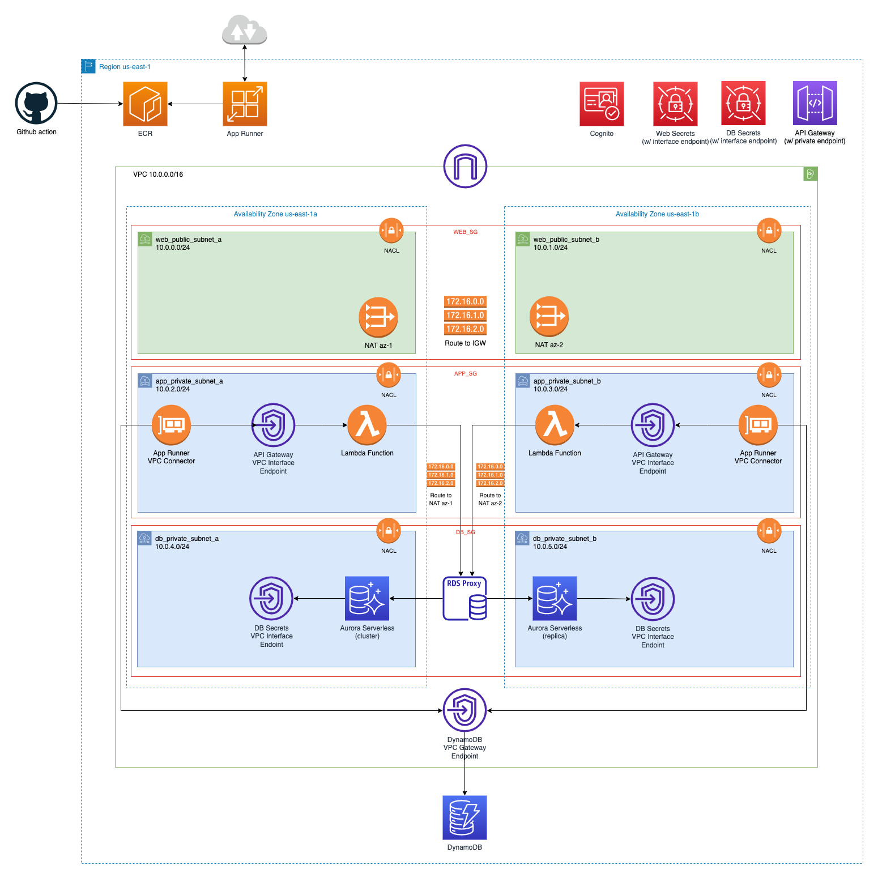Click the NACL icon on web_public_subnet_a

391,231
